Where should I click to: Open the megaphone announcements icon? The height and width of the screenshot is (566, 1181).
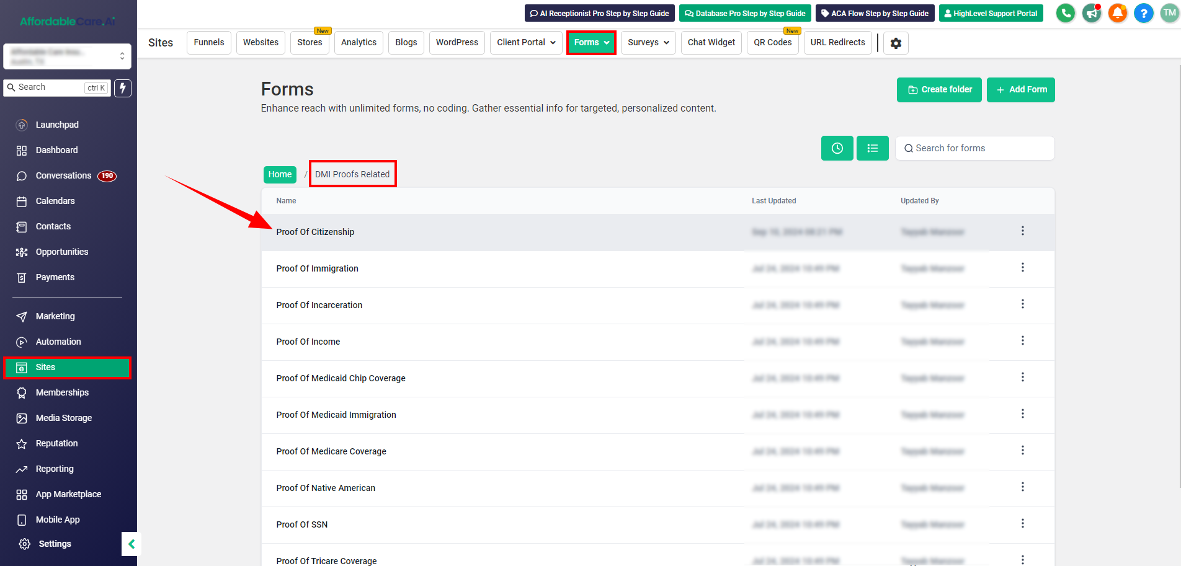[x=1091, y=13]
